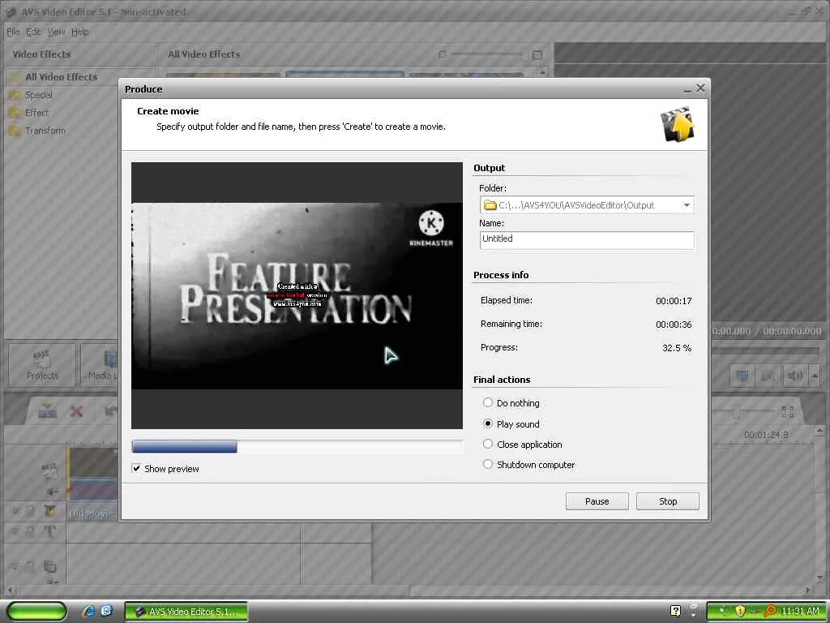Screen dimensions: 830x623
Task: Uncheck the Show preview checkbox
Action: (x=136, y=468)
